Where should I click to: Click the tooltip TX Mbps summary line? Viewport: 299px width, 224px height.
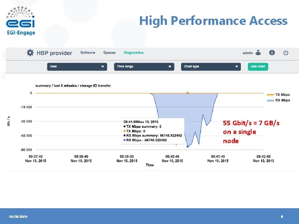point(142,127)
